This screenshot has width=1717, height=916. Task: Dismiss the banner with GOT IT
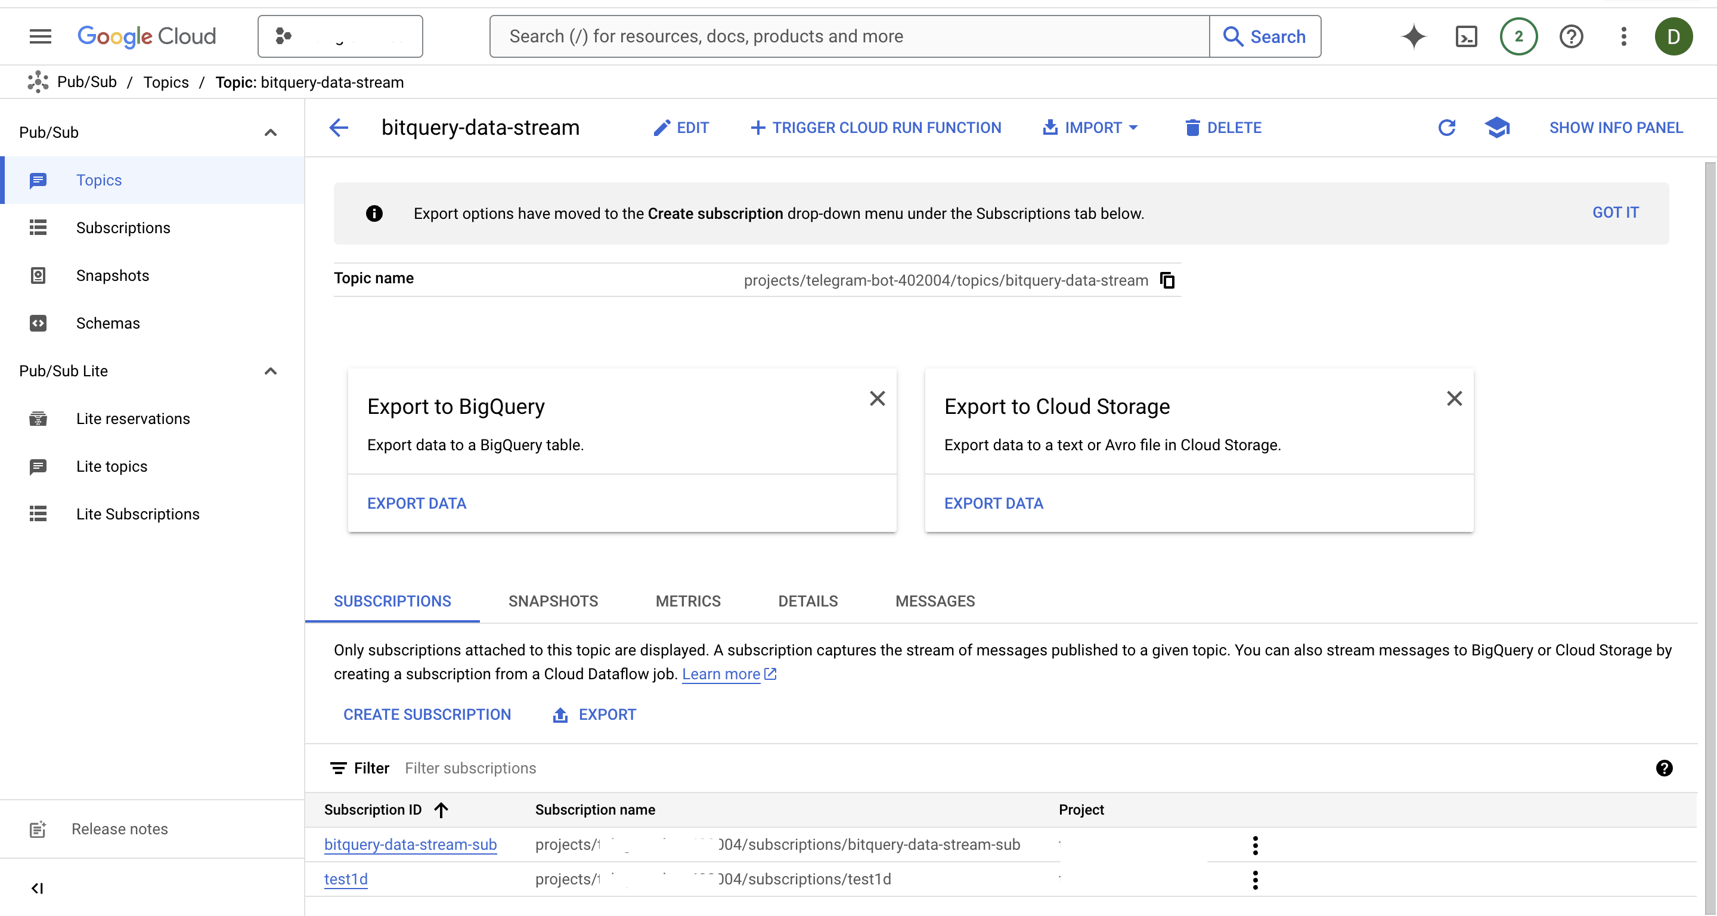(x=1615, y=213)
